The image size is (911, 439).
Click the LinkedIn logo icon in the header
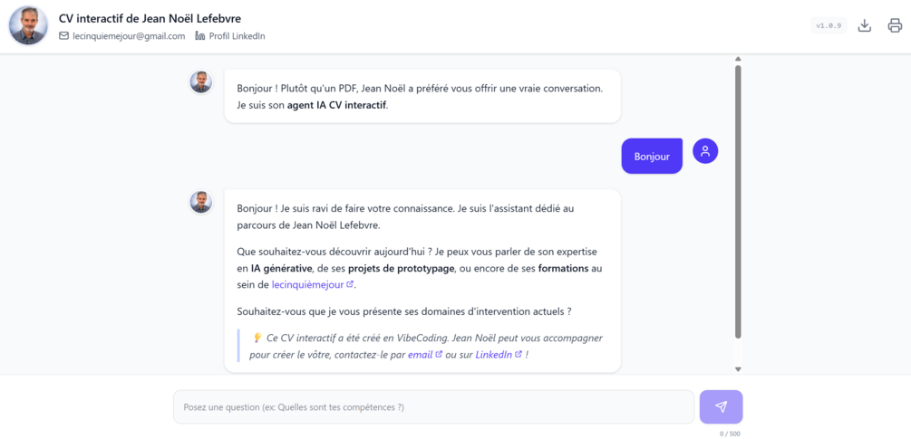point(200,36)
